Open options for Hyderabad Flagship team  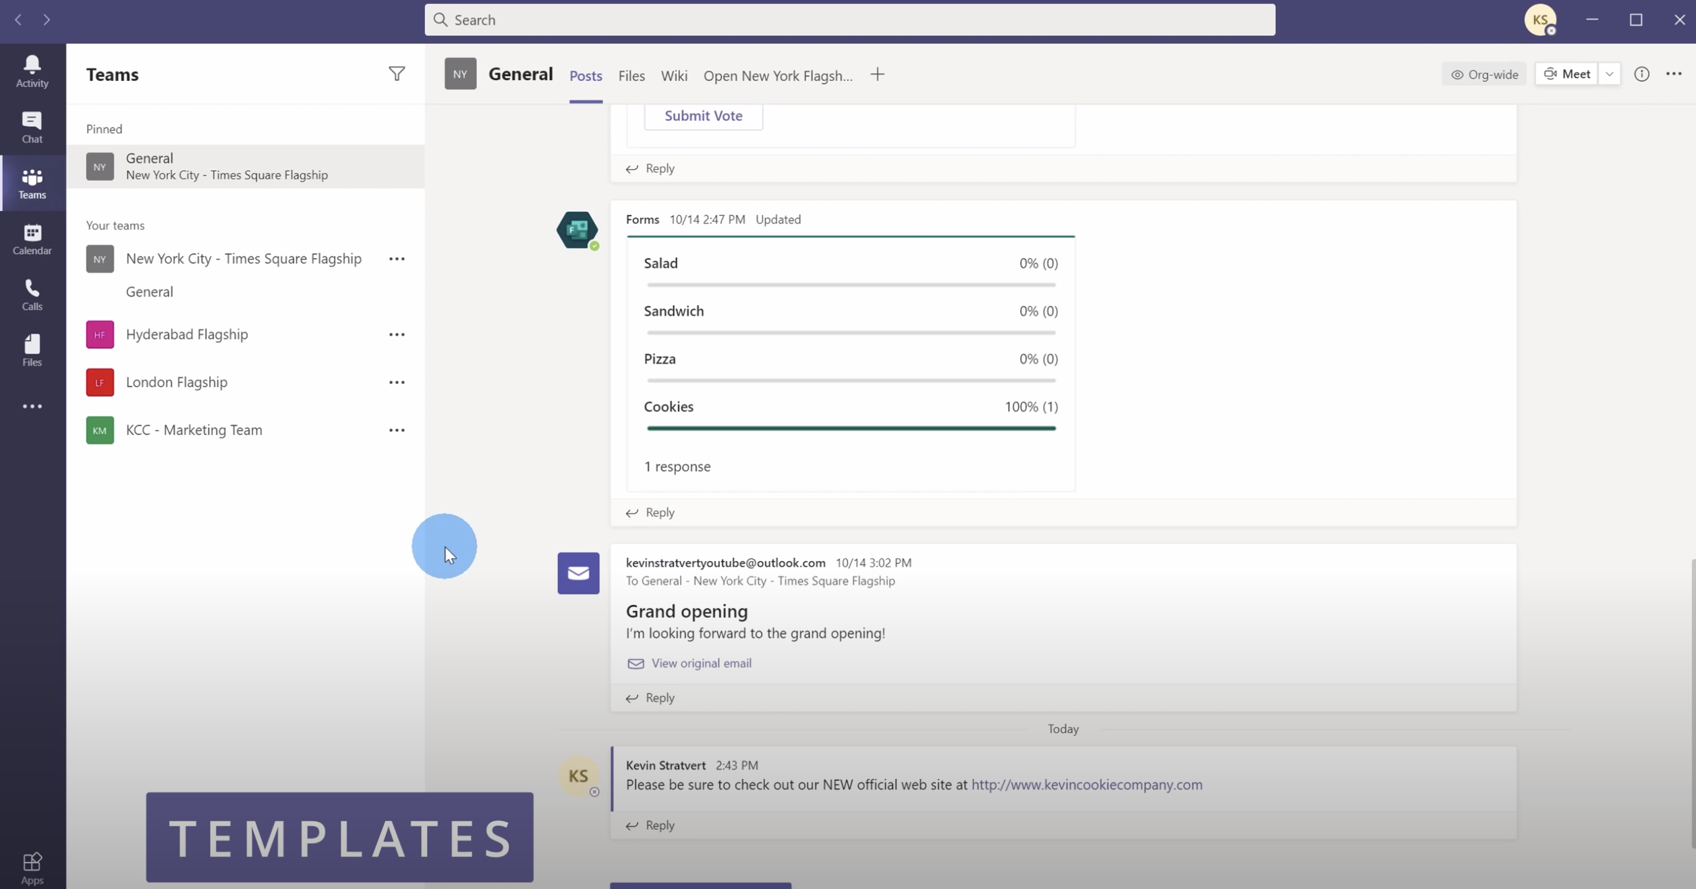(x=397, y=334)
